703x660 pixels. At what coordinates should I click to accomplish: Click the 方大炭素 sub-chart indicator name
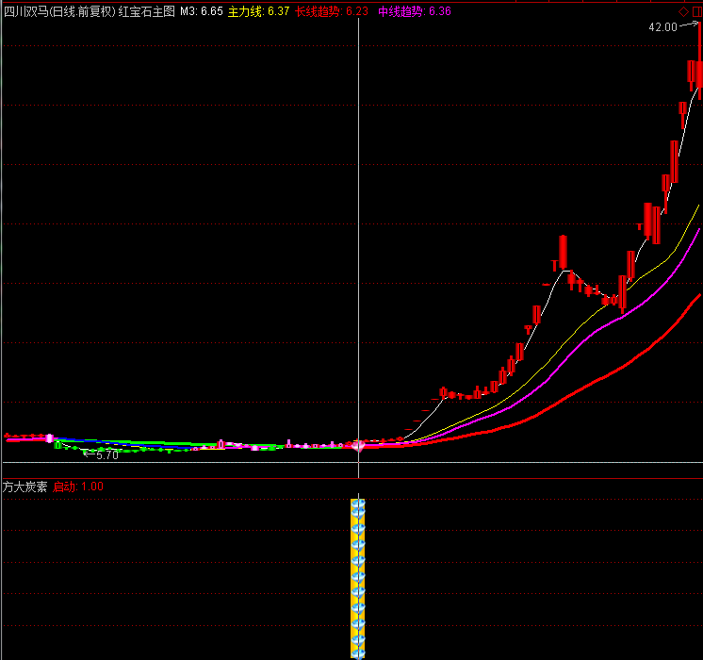click(25, 487)
